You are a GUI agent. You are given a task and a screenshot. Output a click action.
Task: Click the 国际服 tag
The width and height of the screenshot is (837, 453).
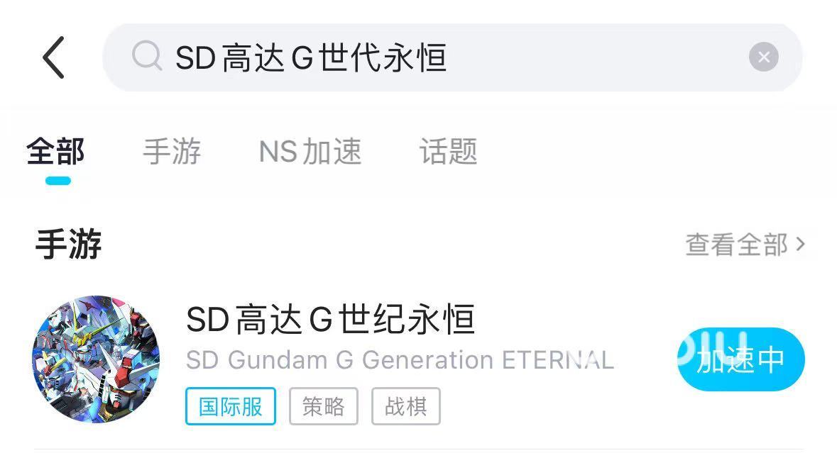231,407
